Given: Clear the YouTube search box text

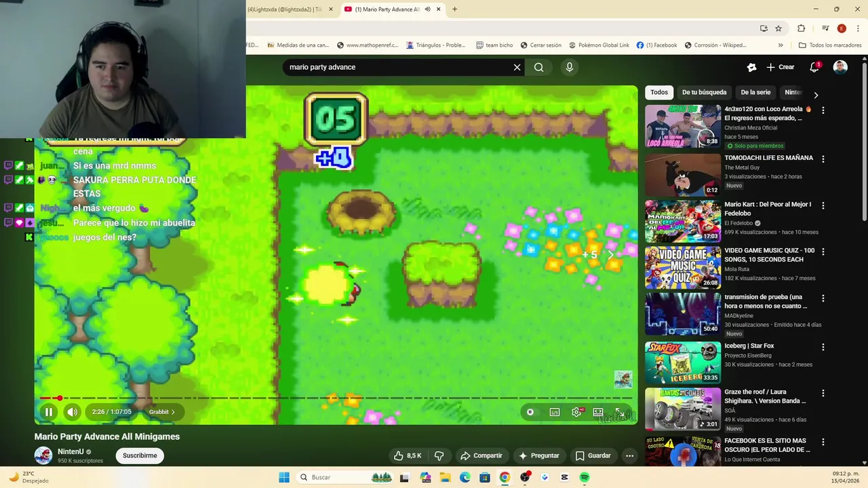Looking at the screenshot, I should click(x=517, y=67).
